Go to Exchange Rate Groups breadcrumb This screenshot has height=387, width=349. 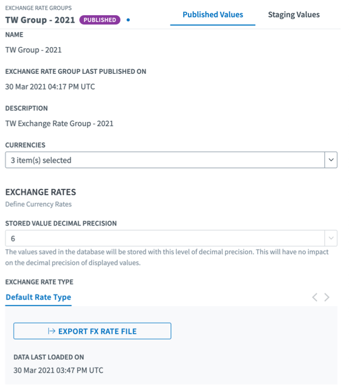point(38,8)
